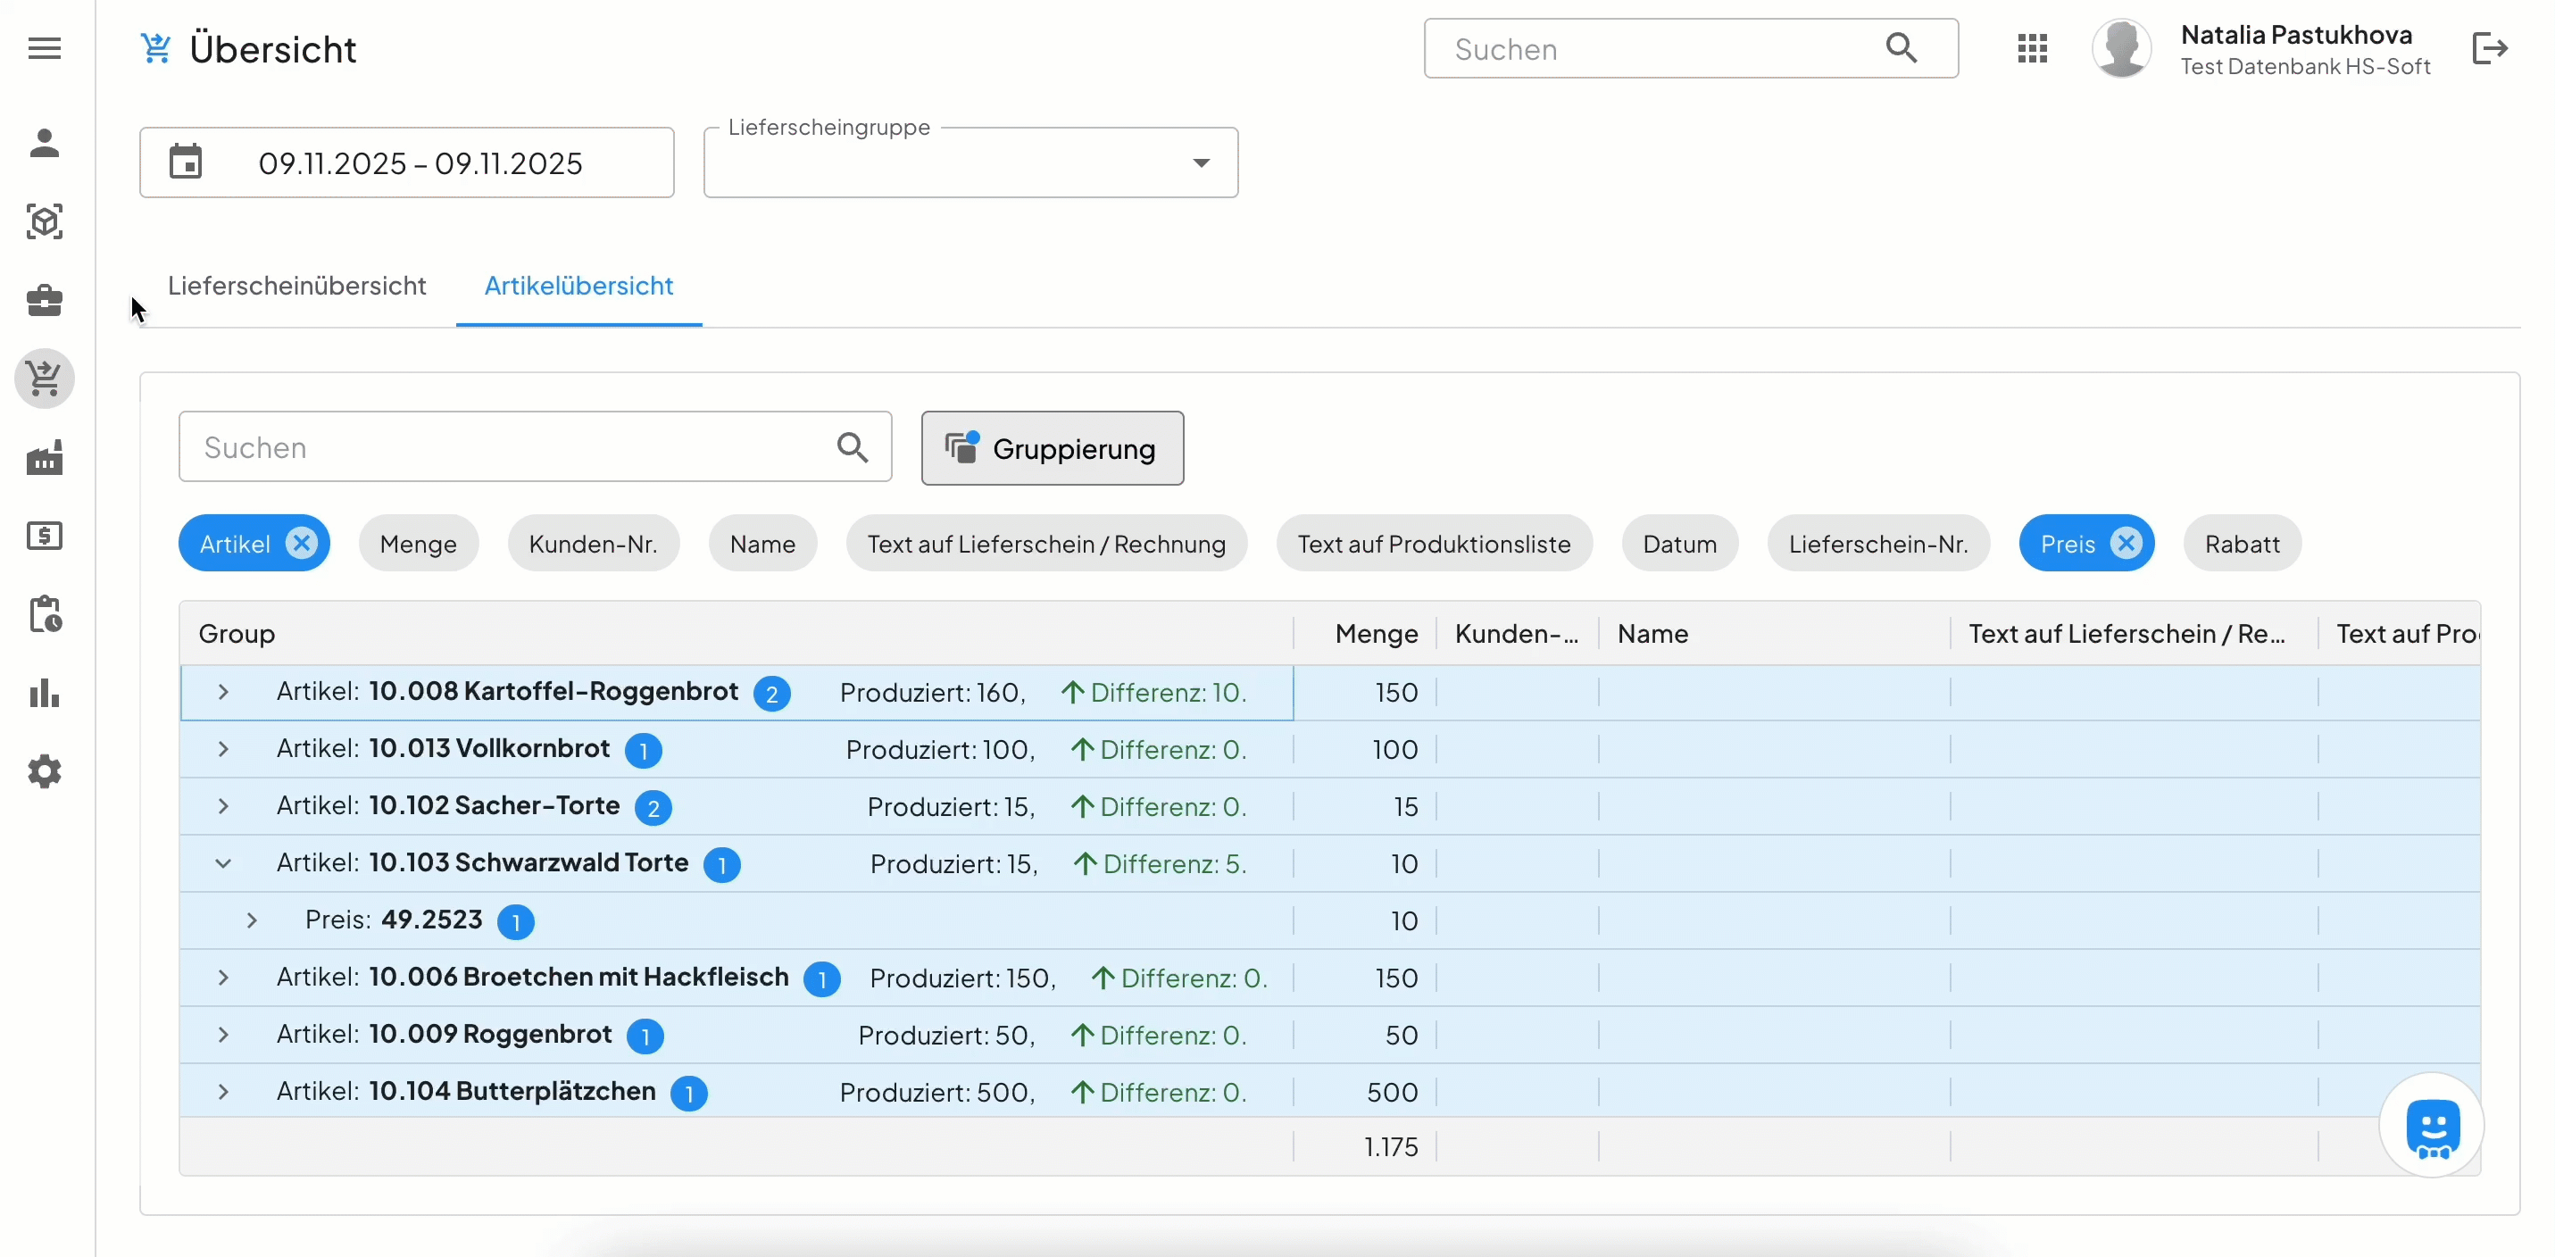The height and width of the screenshot is (1257, 2555).
Task: Open the settings gear in the sidebar
Action: pos(45,770)
